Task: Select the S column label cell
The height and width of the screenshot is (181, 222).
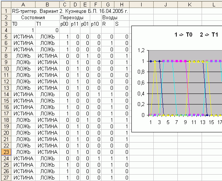Action: tap(122, 24)
